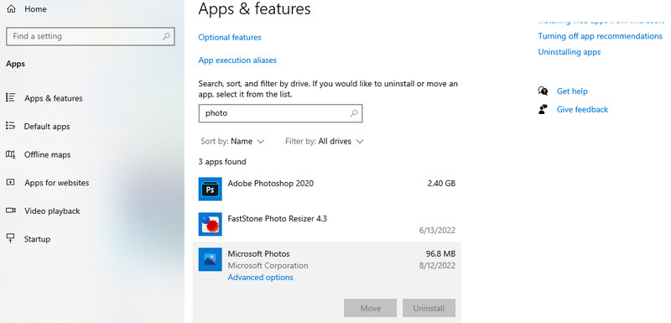The width and height of the screenshot is (671, 323).
Task: Open the Sort by Name dropdown
Action: point(233,141)
